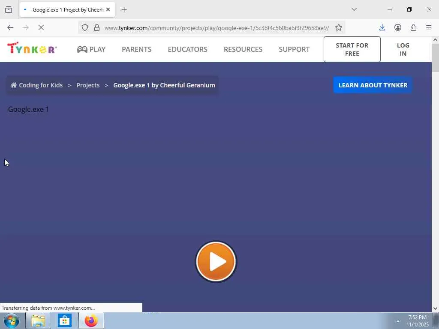Viewport: 439px width, 329px height.
Task: Open the PARENTS menu item
Action: (137, 49)
